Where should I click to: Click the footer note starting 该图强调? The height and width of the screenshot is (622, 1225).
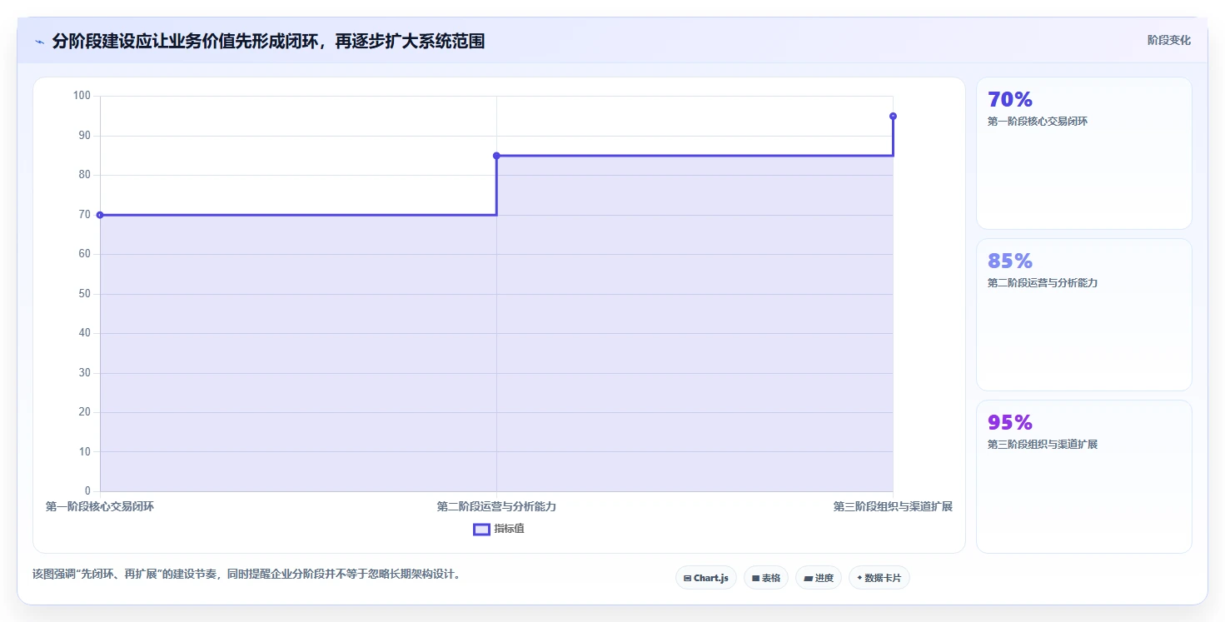click(246, 574)
